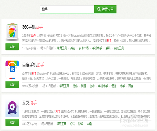Click the magnifier icon in search button

pyautogui.click(x=99, y=9)
